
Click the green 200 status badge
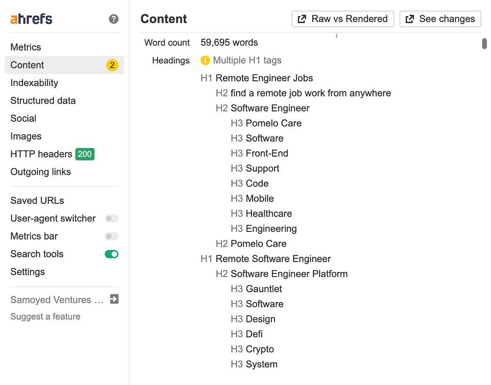[84, 154]
